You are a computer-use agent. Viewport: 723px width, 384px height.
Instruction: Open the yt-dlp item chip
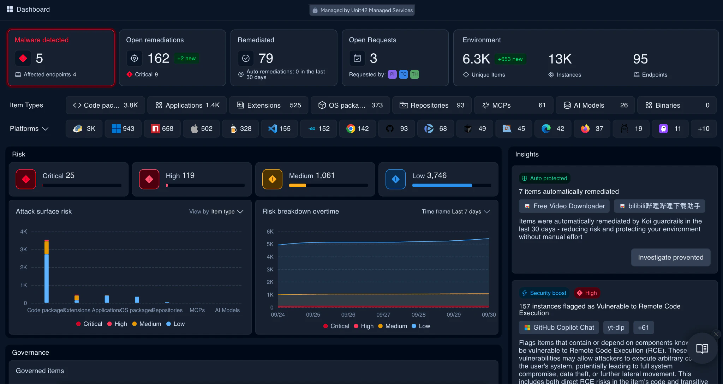tap(616, 328)
